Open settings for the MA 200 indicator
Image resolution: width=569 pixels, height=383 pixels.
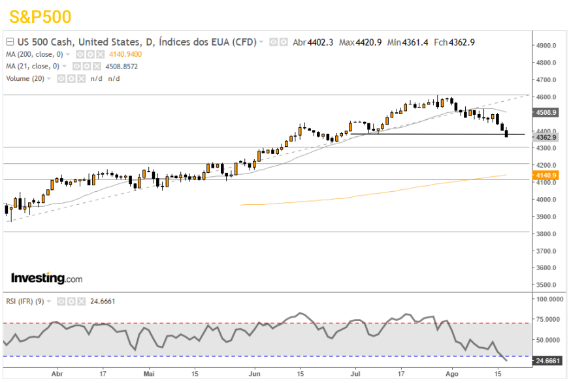[91, 55]
